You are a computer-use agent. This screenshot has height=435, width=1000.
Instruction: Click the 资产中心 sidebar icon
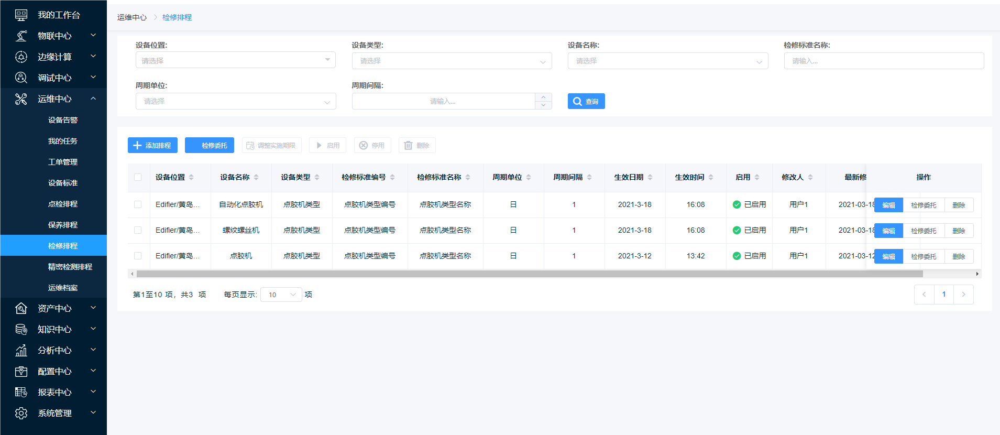click(21, 309)
